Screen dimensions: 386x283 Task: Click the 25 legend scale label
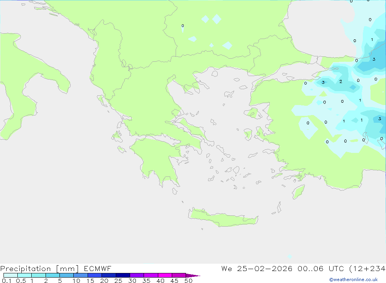coord(118,281)
